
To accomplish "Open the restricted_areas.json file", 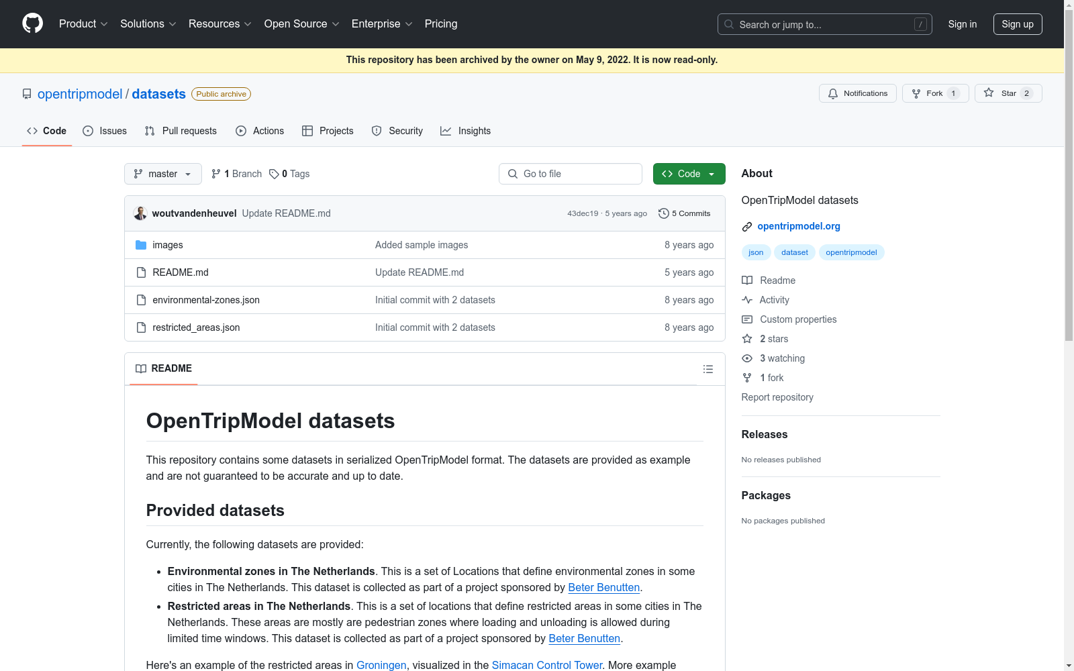I will pos(196,327).
